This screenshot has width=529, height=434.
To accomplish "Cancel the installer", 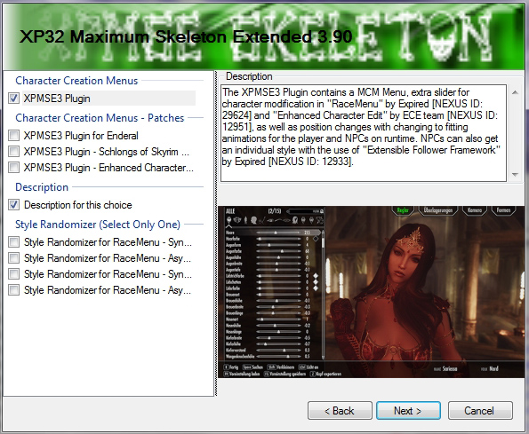I will (480, 410).
